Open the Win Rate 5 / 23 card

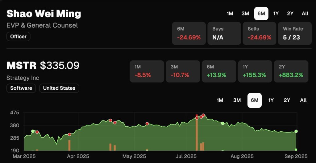tap(294, 33)
